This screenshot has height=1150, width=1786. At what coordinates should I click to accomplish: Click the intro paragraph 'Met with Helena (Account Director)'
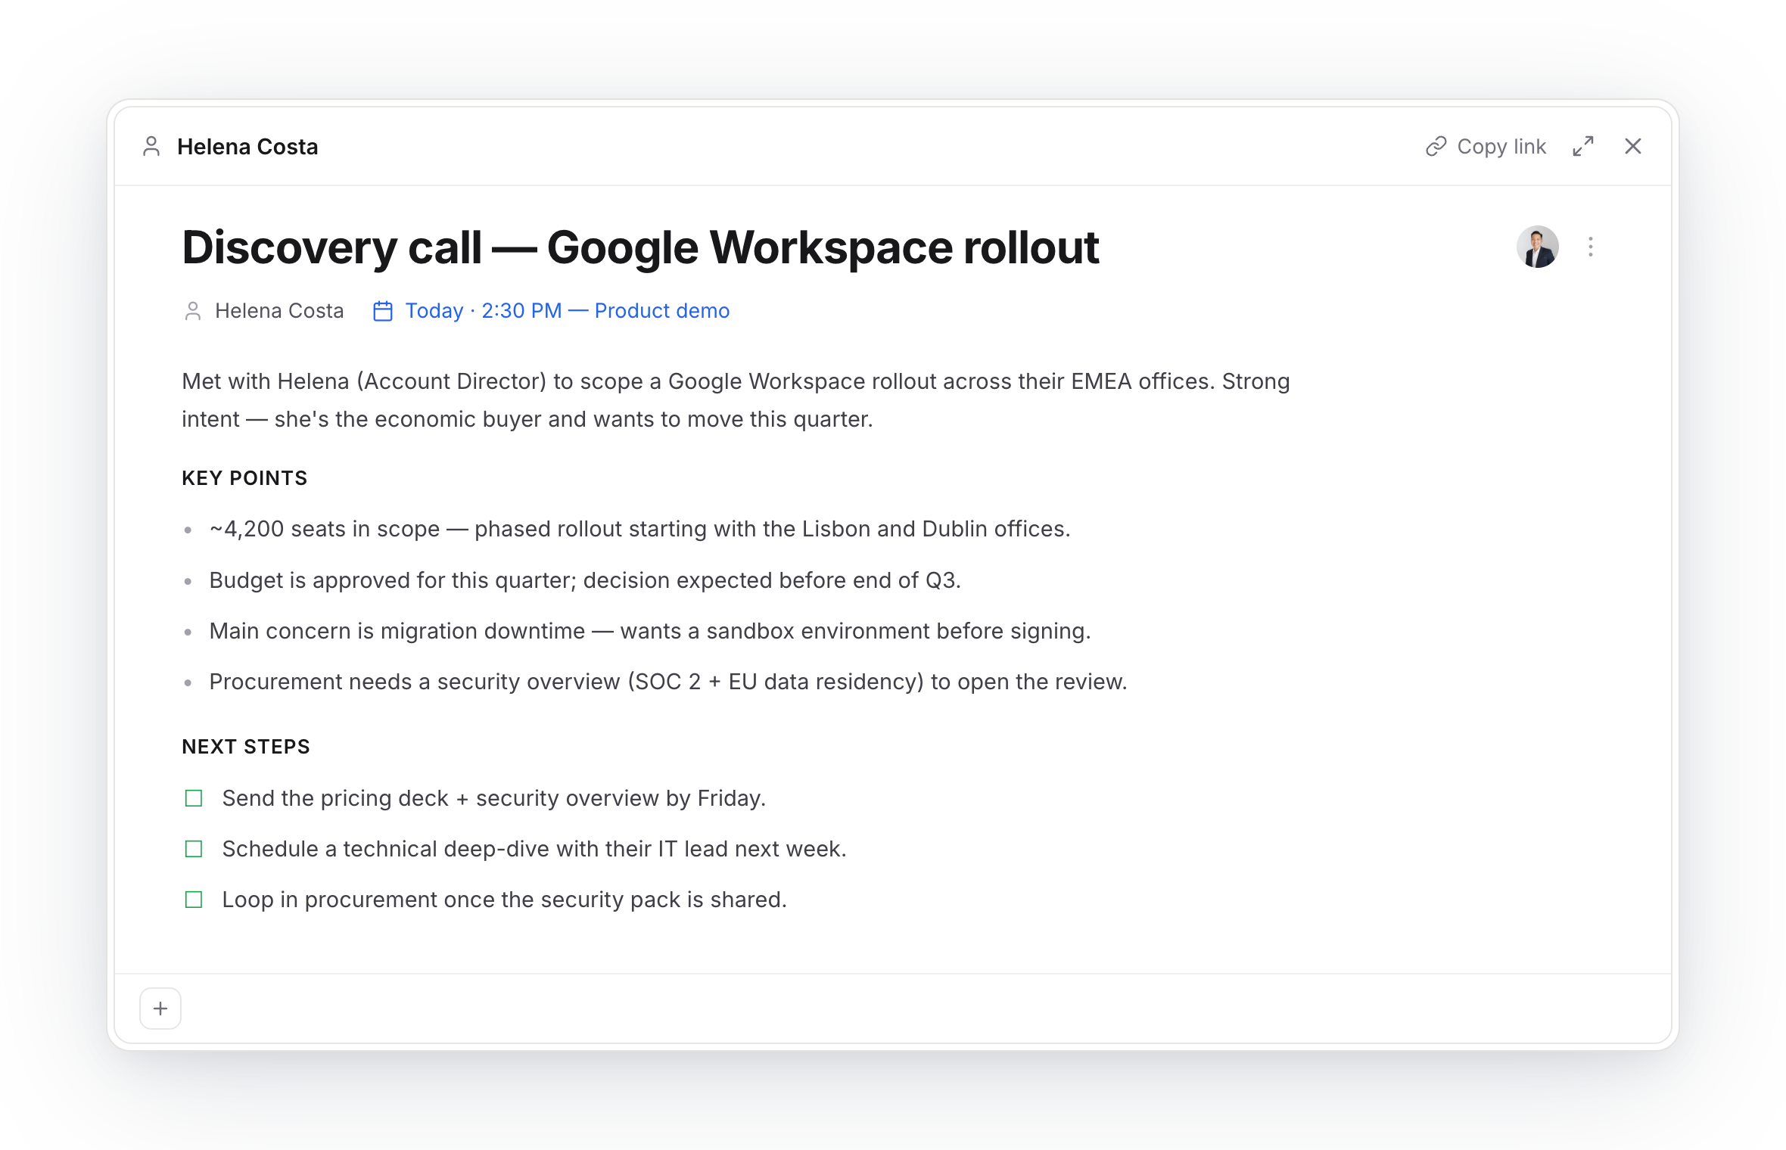pos(736,400)
